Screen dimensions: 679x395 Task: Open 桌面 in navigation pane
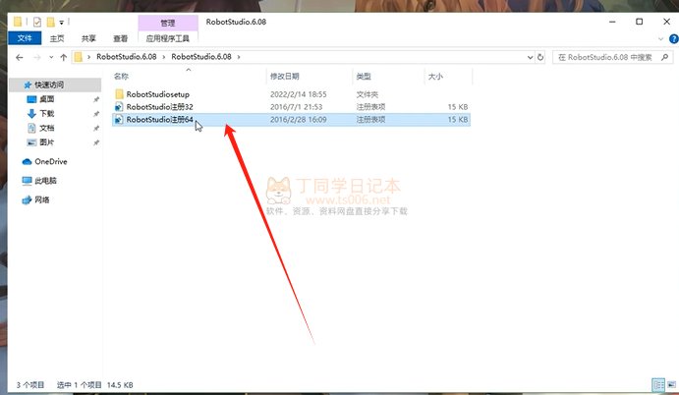pyautogui.click(x=47, y=99)
